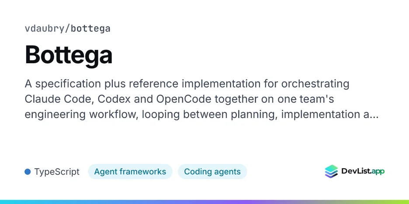Open the vdaubry owner name
The image size is (409, 204).
point(44,29)
